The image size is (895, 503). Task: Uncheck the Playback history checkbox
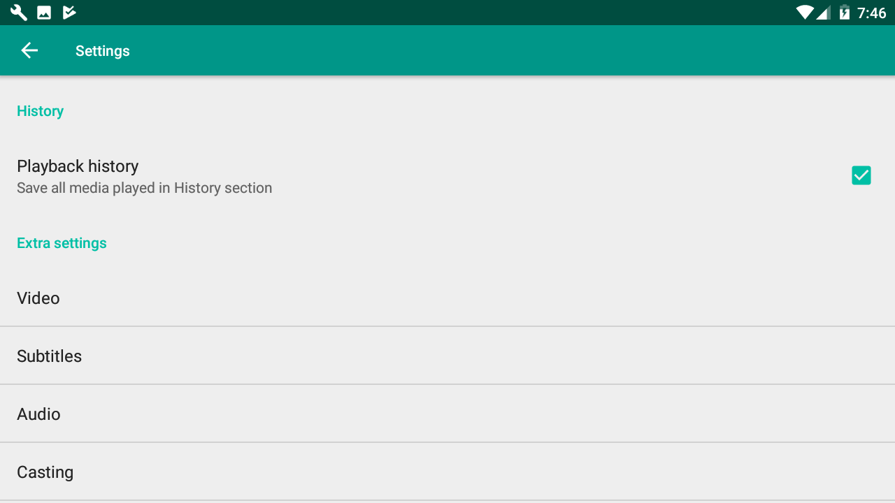click(861, 175)
